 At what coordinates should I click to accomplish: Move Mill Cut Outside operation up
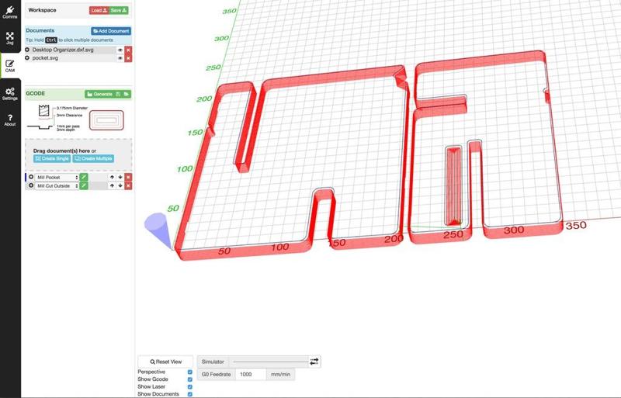(x=112, y=185)
